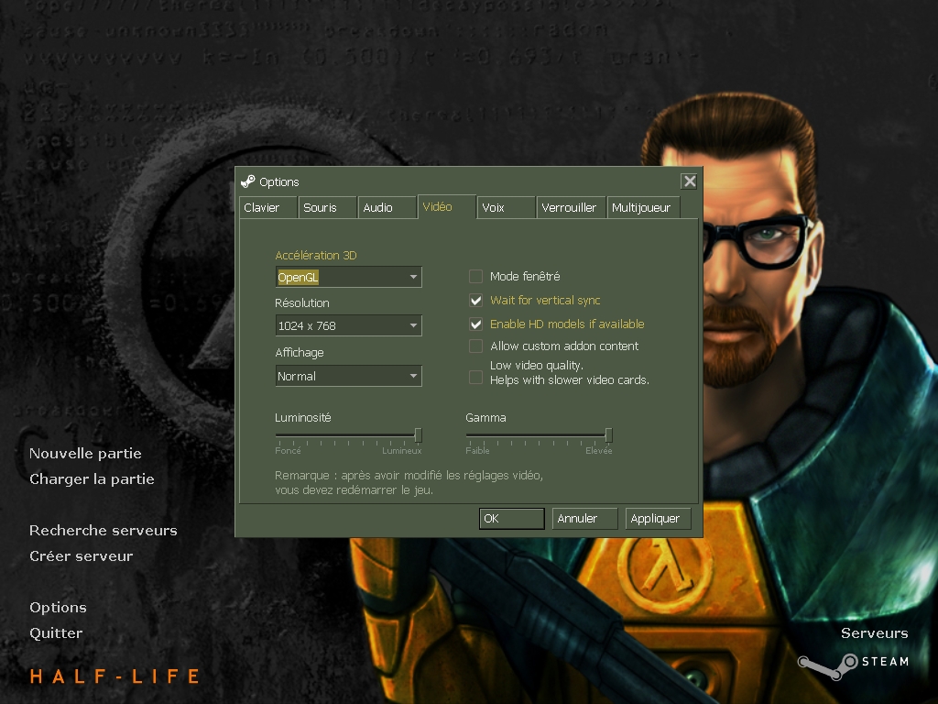The image size is (938, 704).
Task: Select the Multijoueur tab
Action: [x=642, y=208]
